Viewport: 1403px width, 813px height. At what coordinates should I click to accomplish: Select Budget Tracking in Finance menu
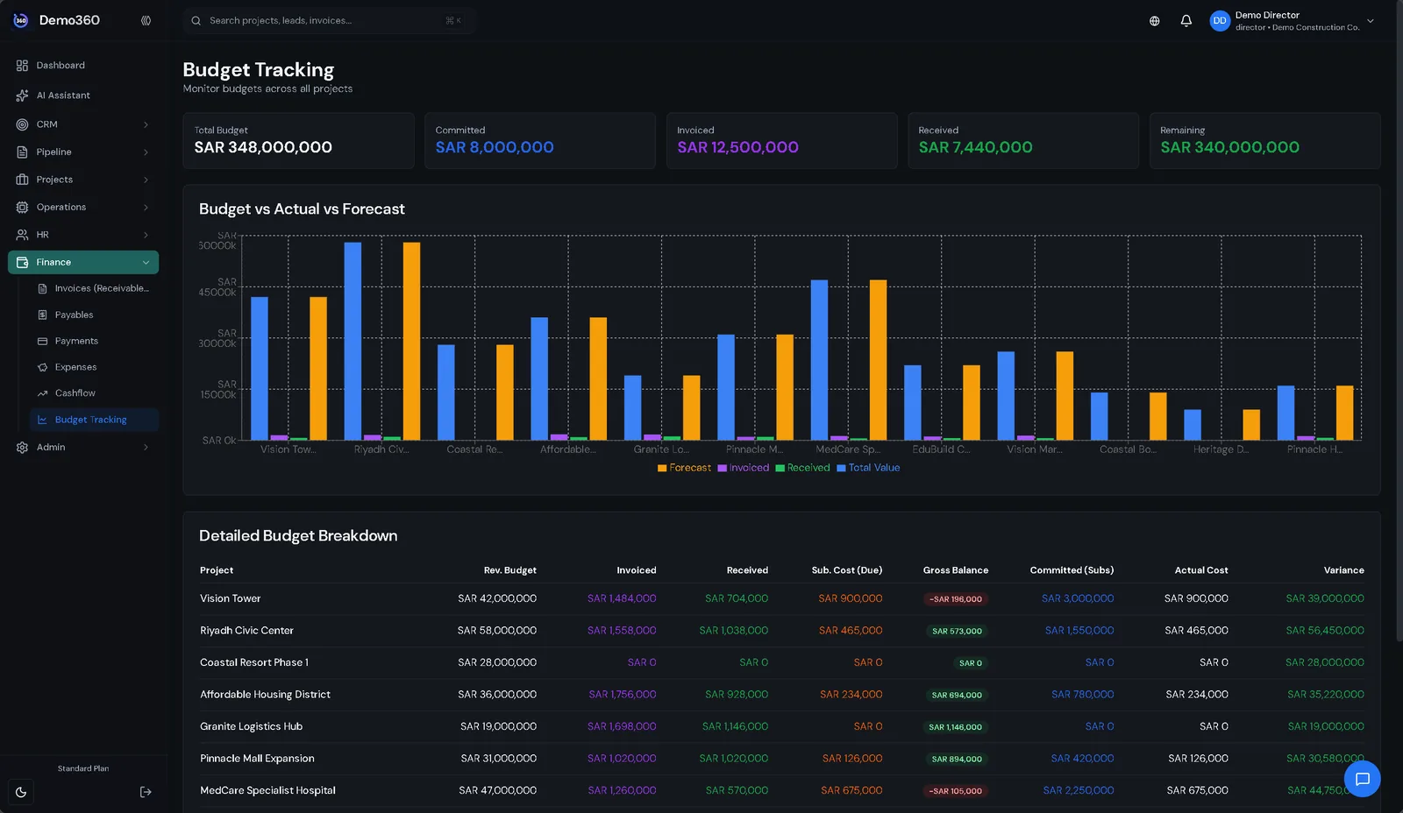pos(94,420)
